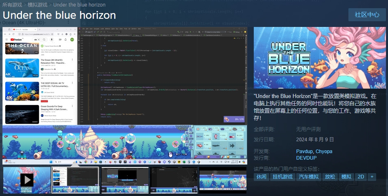Select the 休闲 tag
This screenshot has width=388, height=196.
coord(261,177)
